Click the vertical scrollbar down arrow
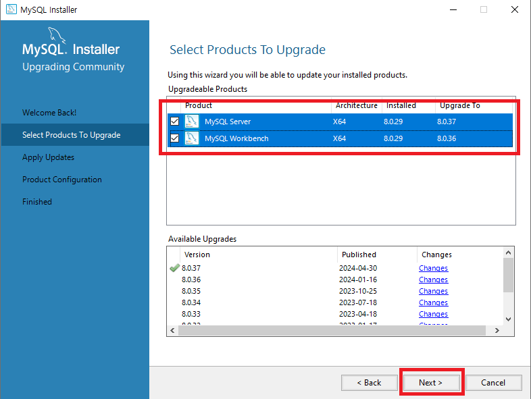 point(508,319)
